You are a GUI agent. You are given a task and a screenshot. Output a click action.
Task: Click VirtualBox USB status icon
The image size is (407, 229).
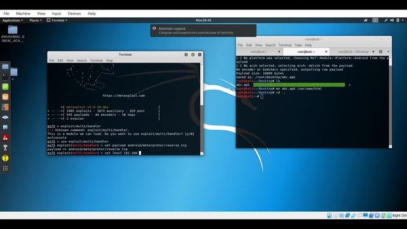(x=354, y=216)
